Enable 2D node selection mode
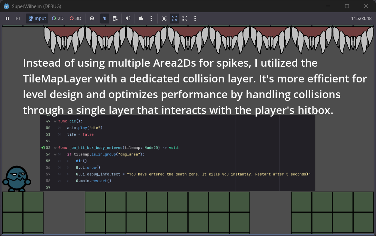 58,18
